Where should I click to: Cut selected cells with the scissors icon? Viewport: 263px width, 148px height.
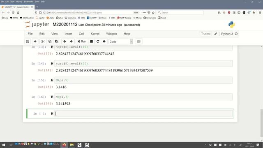pyautogui.click(x=43, y=42)
